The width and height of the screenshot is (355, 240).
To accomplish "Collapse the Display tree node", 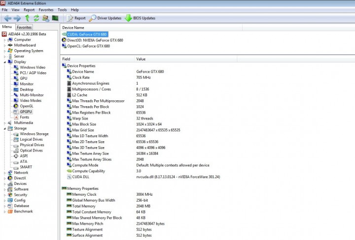I will tap(4, 62).
